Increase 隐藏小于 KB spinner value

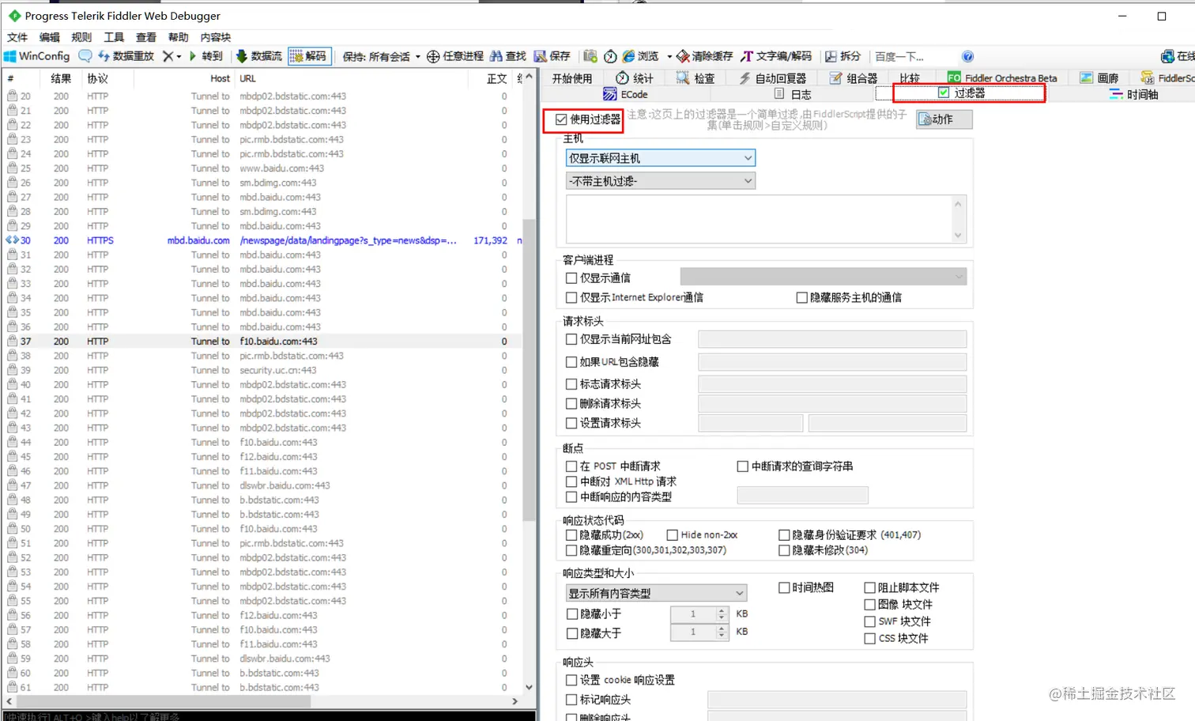coord(722,610)
